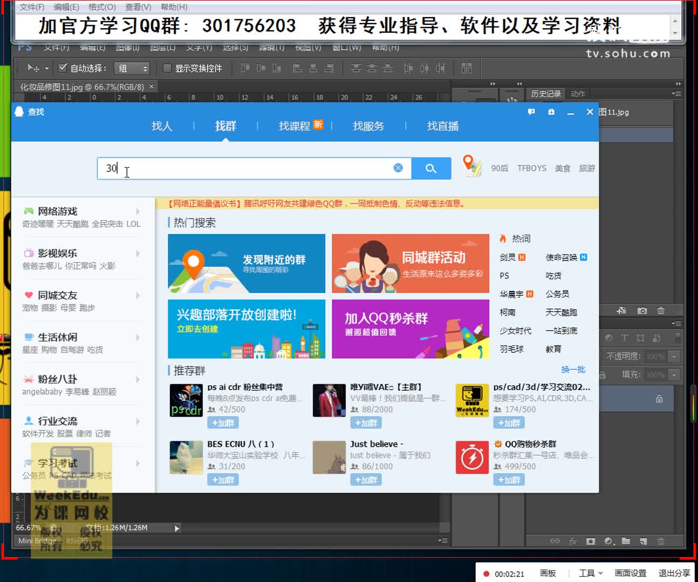This screenshot has width=698, height=582.
Task: Switch to the 找服务 tab
Action: (368, 126)
